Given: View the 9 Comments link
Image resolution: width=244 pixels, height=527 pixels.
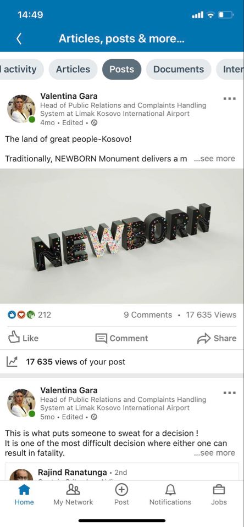Looking at the screenshot, I should (x=148, y=315).
